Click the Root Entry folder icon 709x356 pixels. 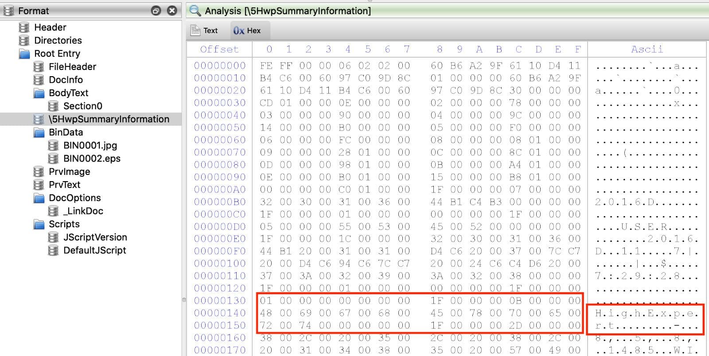point(24,54)
